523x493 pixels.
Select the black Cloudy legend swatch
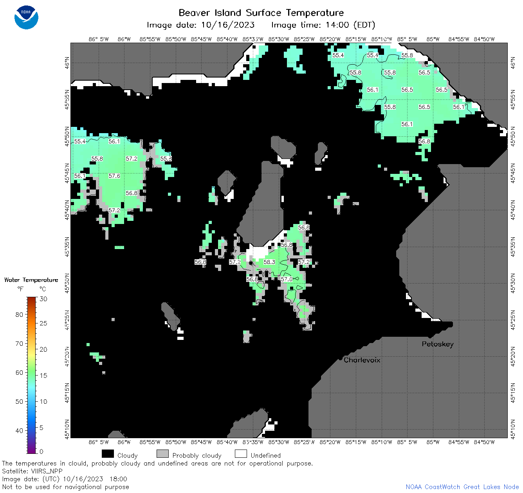108,454
